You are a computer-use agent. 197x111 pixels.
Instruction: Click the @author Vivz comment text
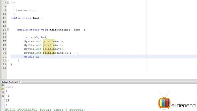26,10
